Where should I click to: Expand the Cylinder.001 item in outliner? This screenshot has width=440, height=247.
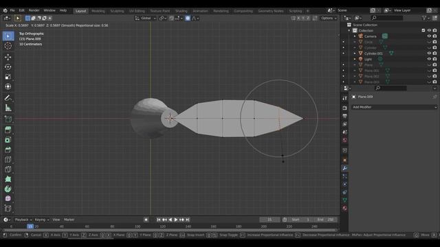point(355,54)
